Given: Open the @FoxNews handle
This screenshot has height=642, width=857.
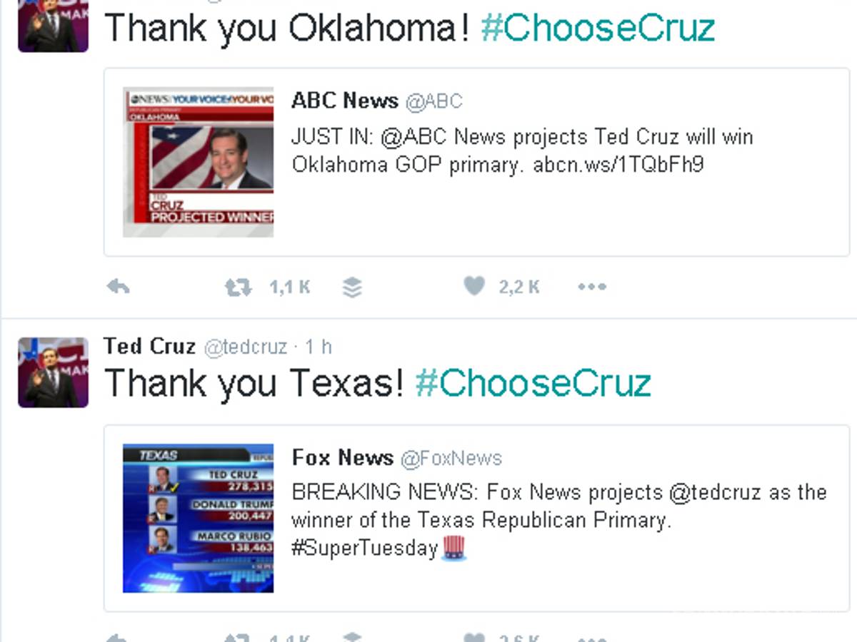Looking at the screenshot, I should 451,458.
